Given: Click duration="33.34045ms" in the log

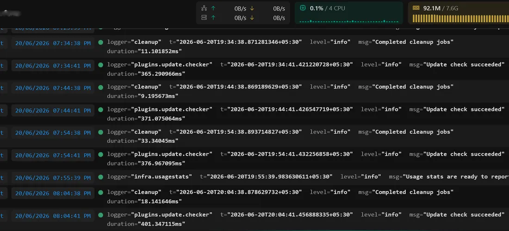Looking at the screenshot, I should coord(143,140).
